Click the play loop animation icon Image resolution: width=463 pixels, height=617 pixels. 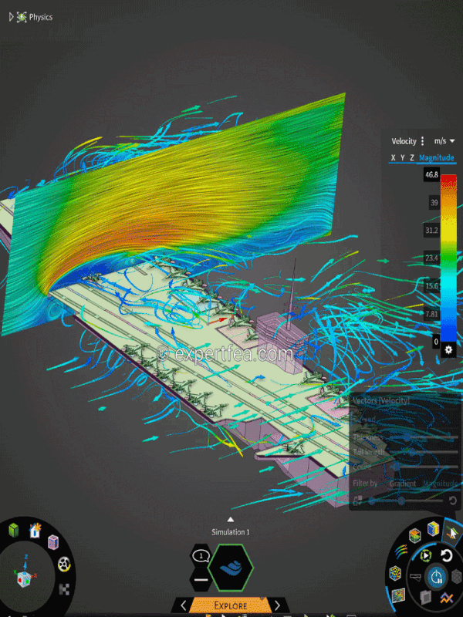[426, 556]
